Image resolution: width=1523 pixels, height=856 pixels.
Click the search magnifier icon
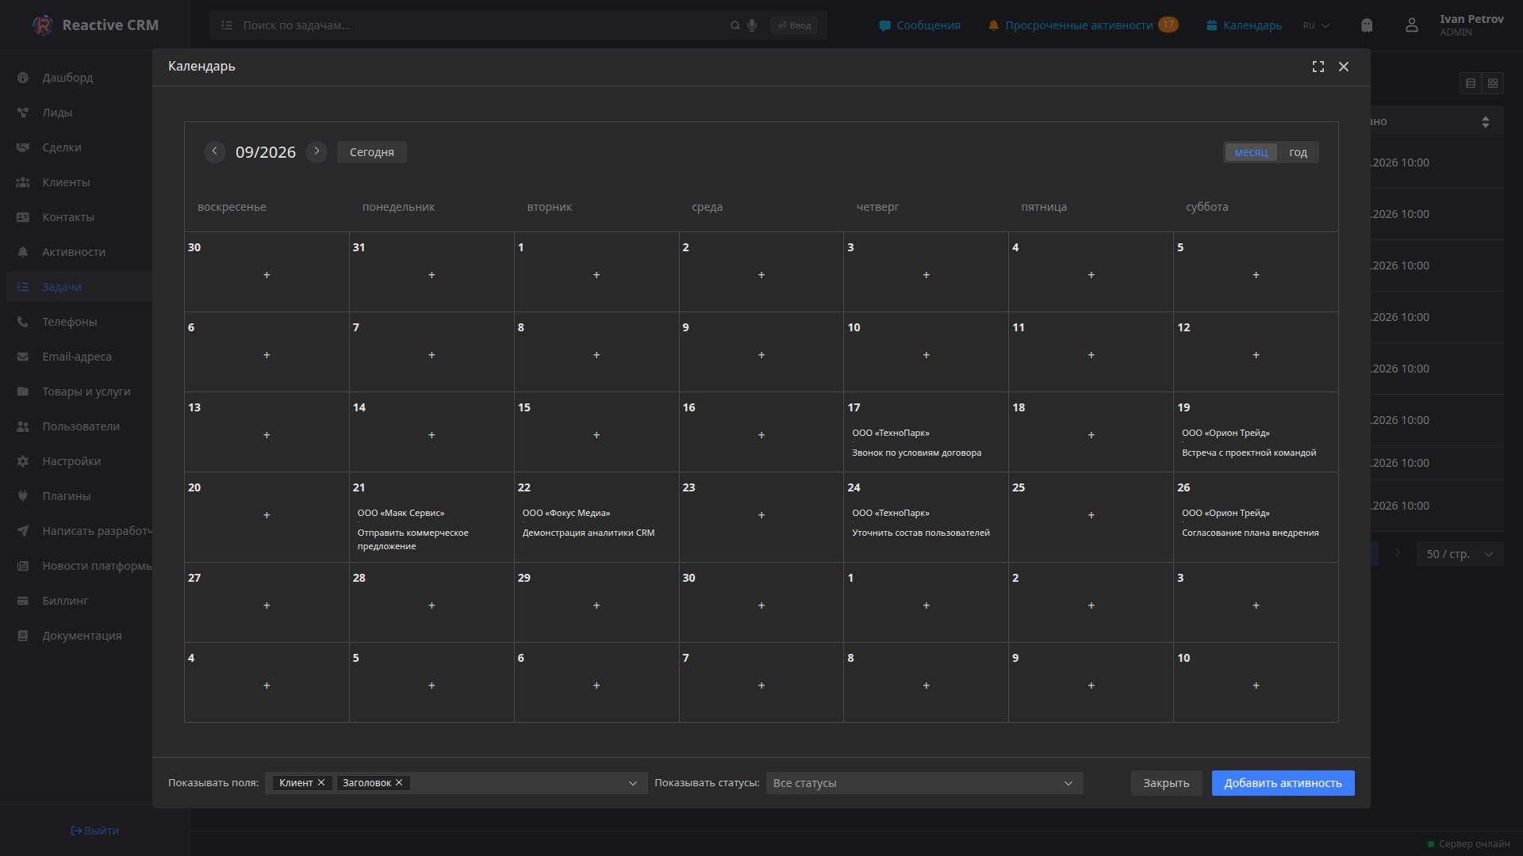point(735,25)
